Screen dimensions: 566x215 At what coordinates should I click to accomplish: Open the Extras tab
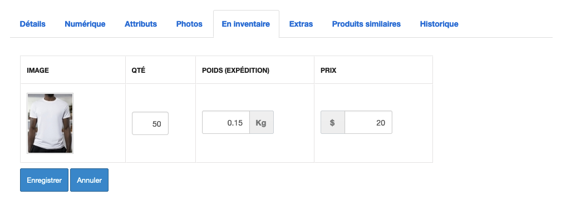tap(301, 24)
